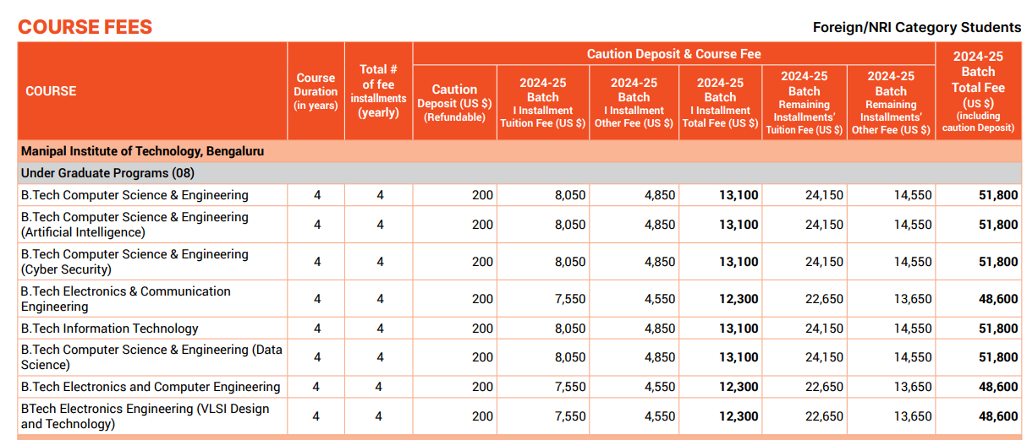The image size is (1027, 440).
Task: Select the Foreign/NRI Category Students label
Action: (x=917, y=28)
